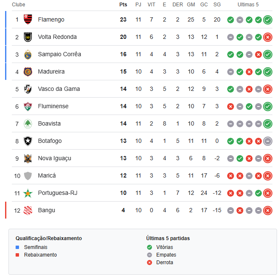
Task: Click the Boavista tree logo
Action: (28, 124)
